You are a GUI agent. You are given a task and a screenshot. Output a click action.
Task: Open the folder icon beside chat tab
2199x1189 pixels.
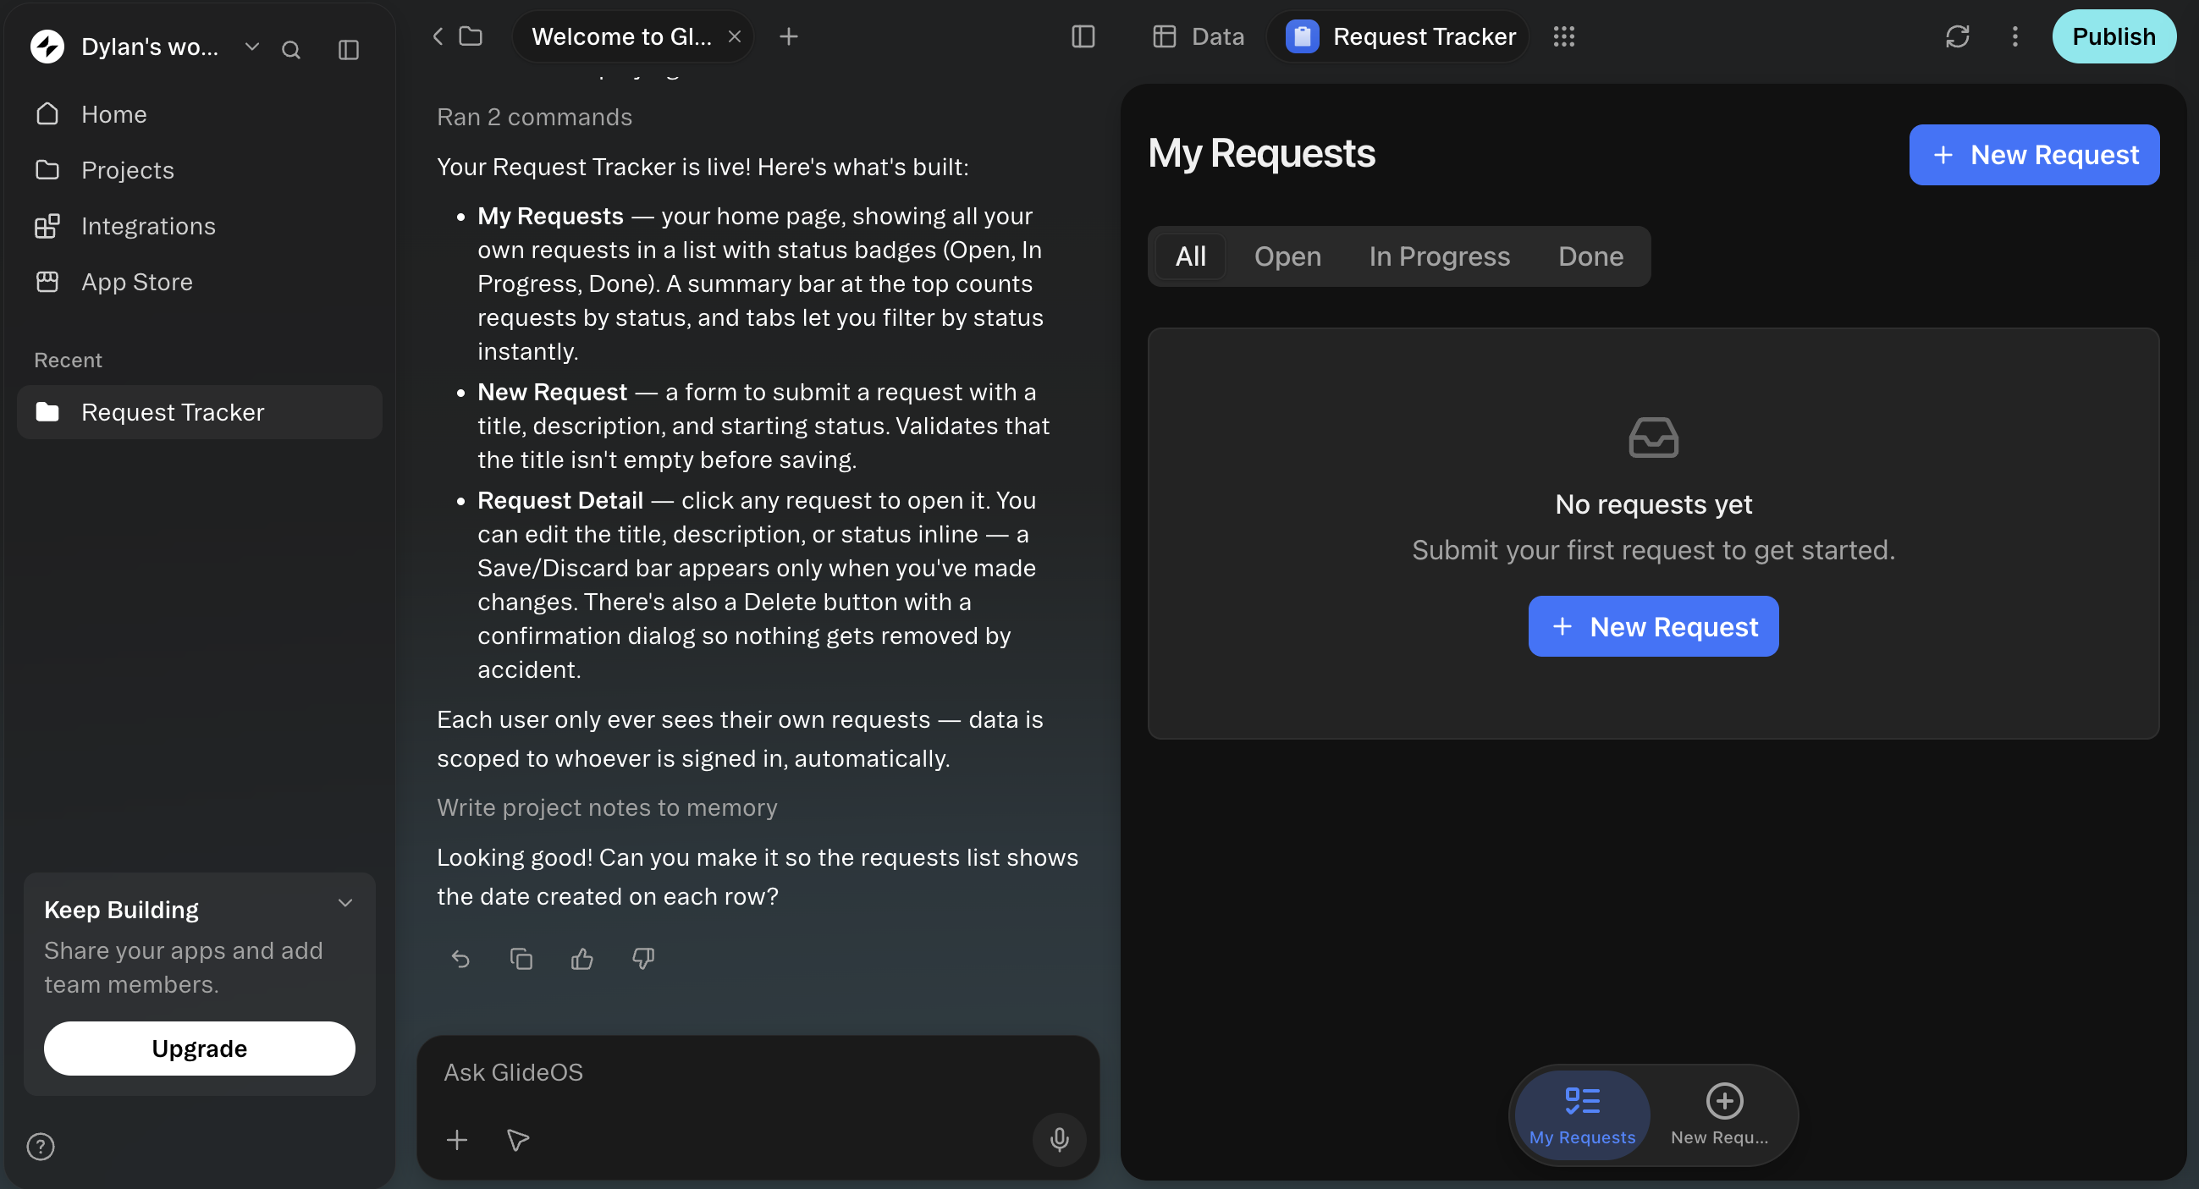pyautogui.click(x=471, y=36)
